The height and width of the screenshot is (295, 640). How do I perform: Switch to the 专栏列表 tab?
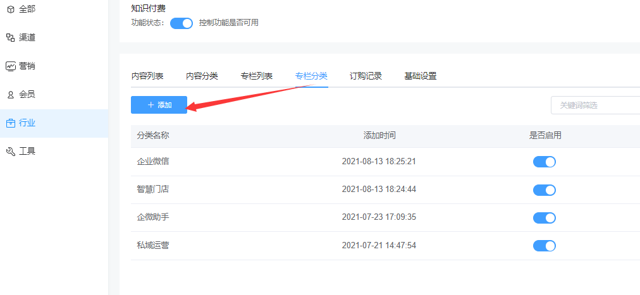[x=257, y=76]
